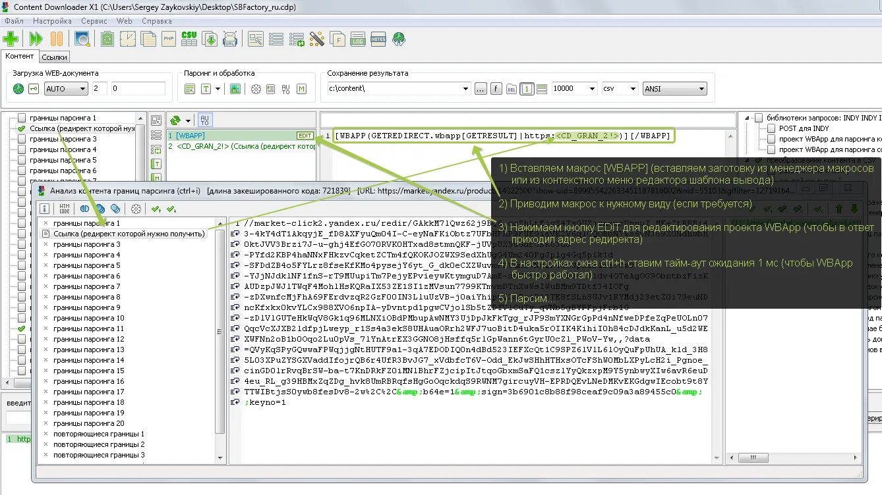
Task: Select повторяющиеся границы 1 in analysis window
Action: click(x=99, y=434)
